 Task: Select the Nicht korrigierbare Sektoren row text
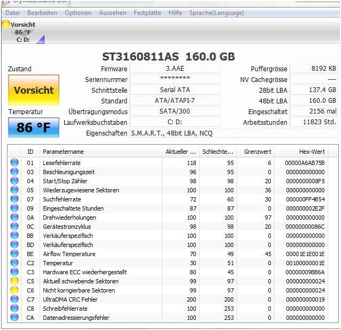pyautogui.click(x=79, y=290)
